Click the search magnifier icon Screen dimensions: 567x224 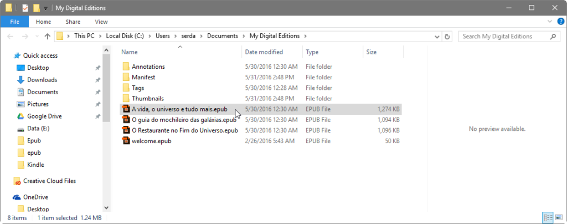pos(553,36)
